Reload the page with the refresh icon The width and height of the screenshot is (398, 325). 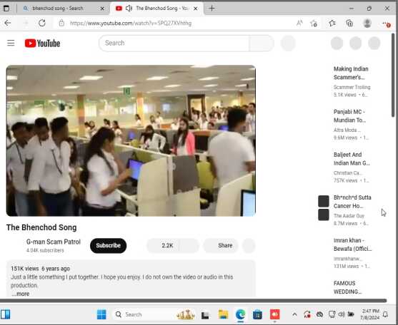[42, 24]
